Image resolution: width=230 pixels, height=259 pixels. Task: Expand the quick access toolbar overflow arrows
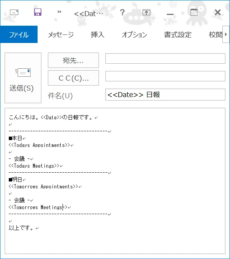tap(59, 12)
